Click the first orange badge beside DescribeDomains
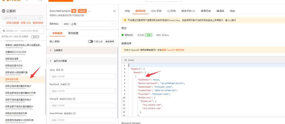Image resolution: width=285 pixels, height=124 pixels. [74, 11]
